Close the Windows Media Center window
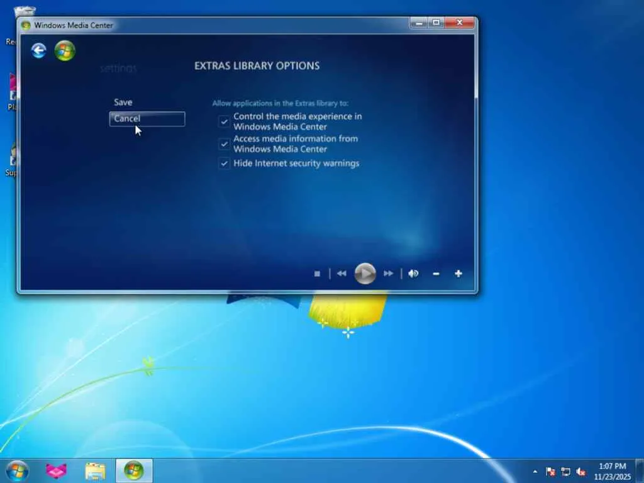The width and height of the screenshot is (644, 483). [x=459, y=23]
